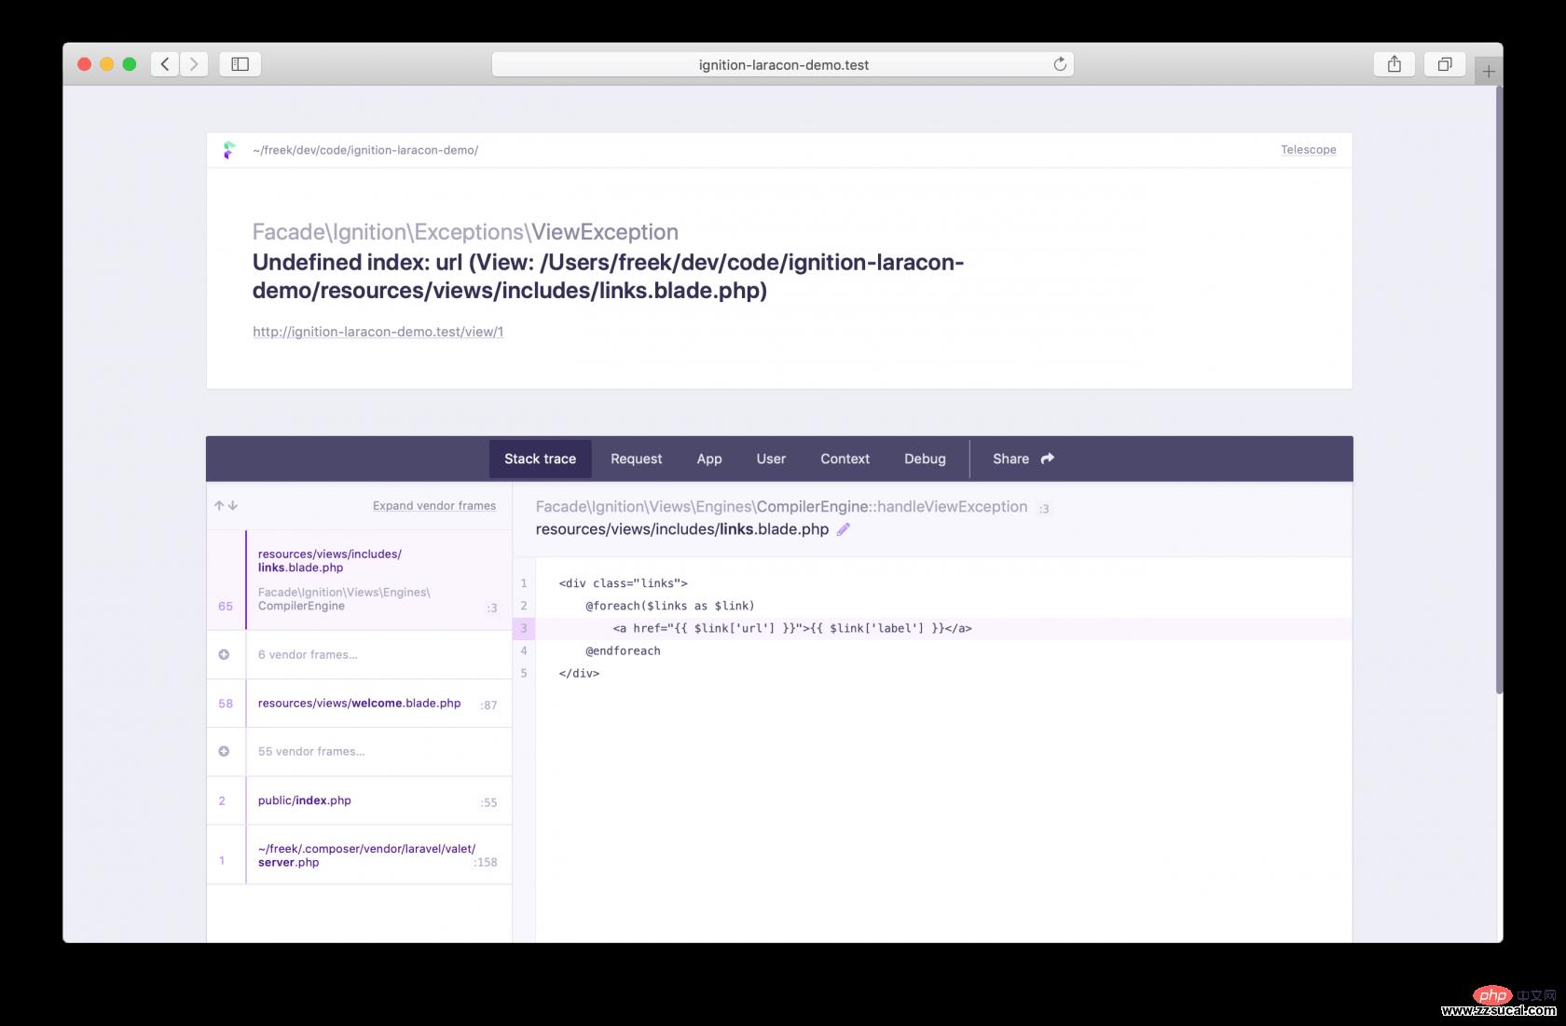1566x1026 pixels.
Task: Click the :87 line indicator on welcome.blade.php
Action: (x=488, y=705)
